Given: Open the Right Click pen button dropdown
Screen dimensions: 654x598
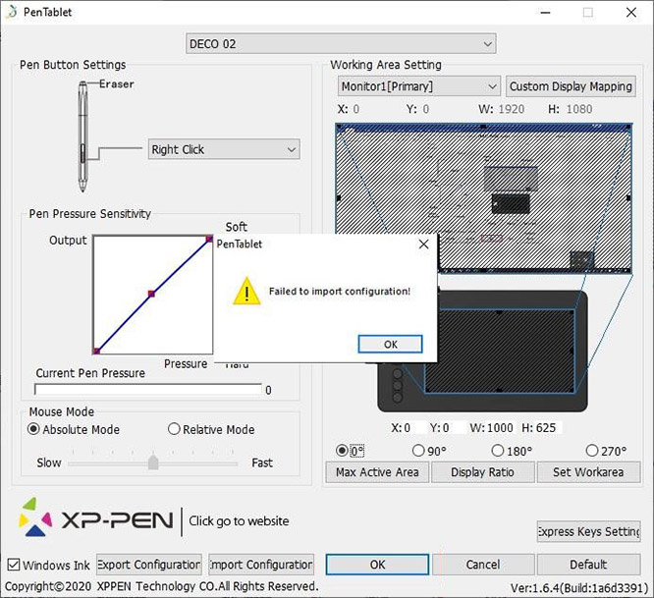Looking at the screenshot, I should click(x=224, y=149).
